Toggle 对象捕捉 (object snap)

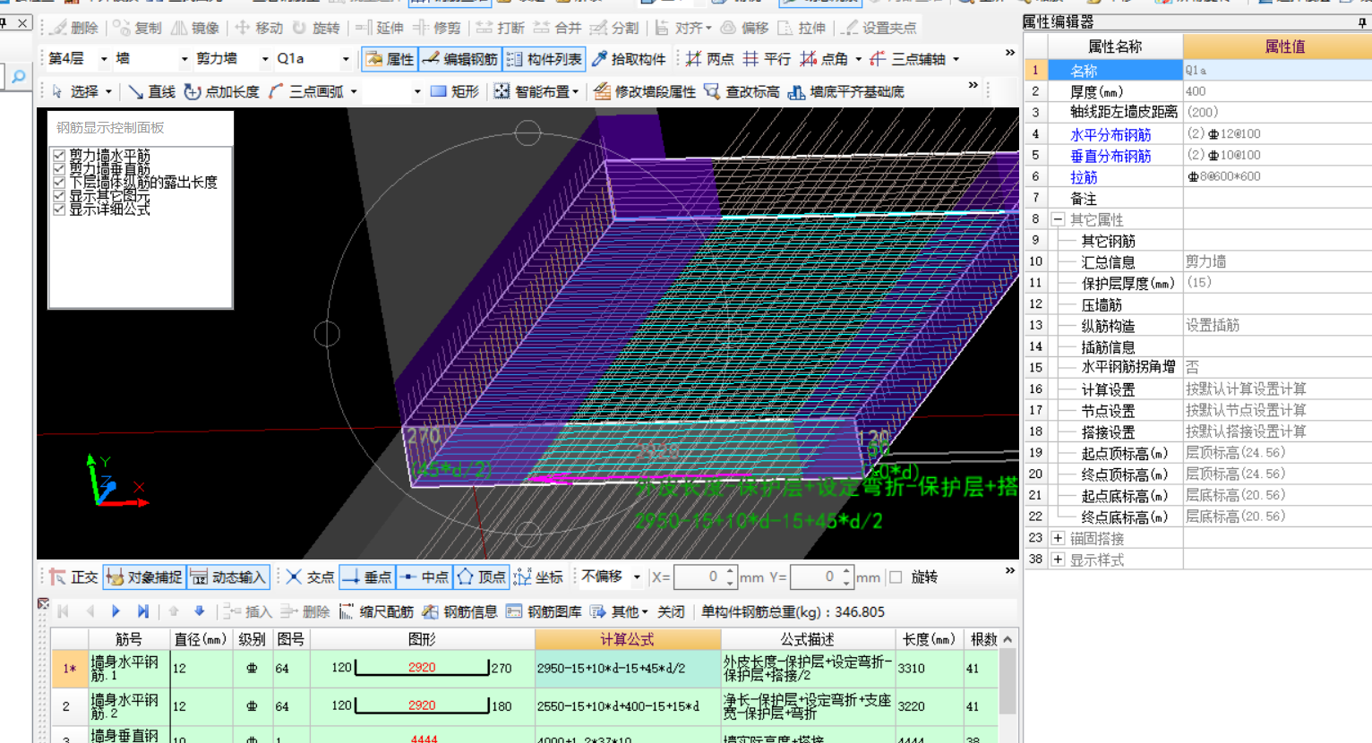[x=143, y=577]
